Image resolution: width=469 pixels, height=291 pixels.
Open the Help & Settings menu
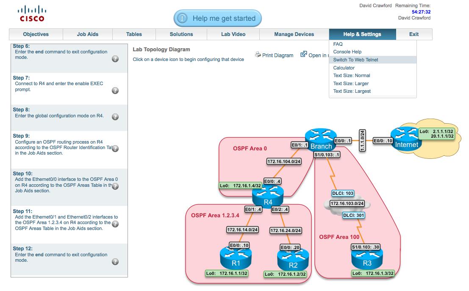(362, 34)
